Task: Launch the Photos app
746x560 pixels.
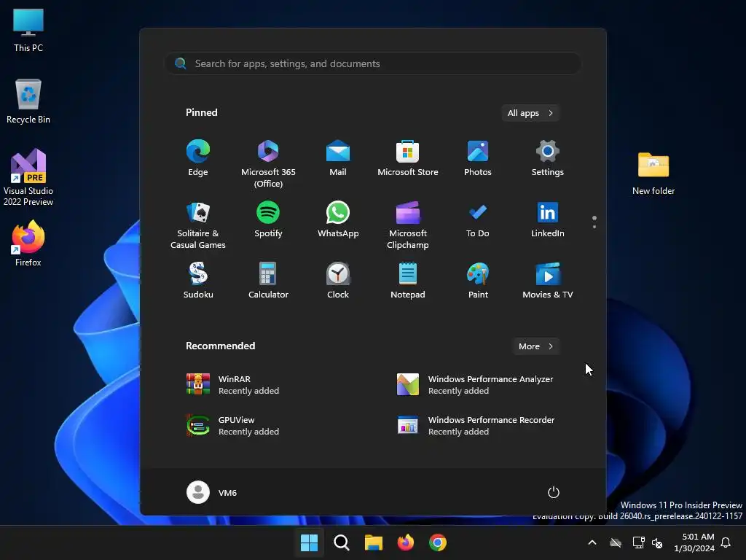Action: [x=478, y=158]
